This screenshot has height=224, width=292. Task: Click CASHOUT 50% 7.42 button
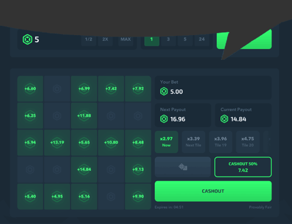click(243, 167)
